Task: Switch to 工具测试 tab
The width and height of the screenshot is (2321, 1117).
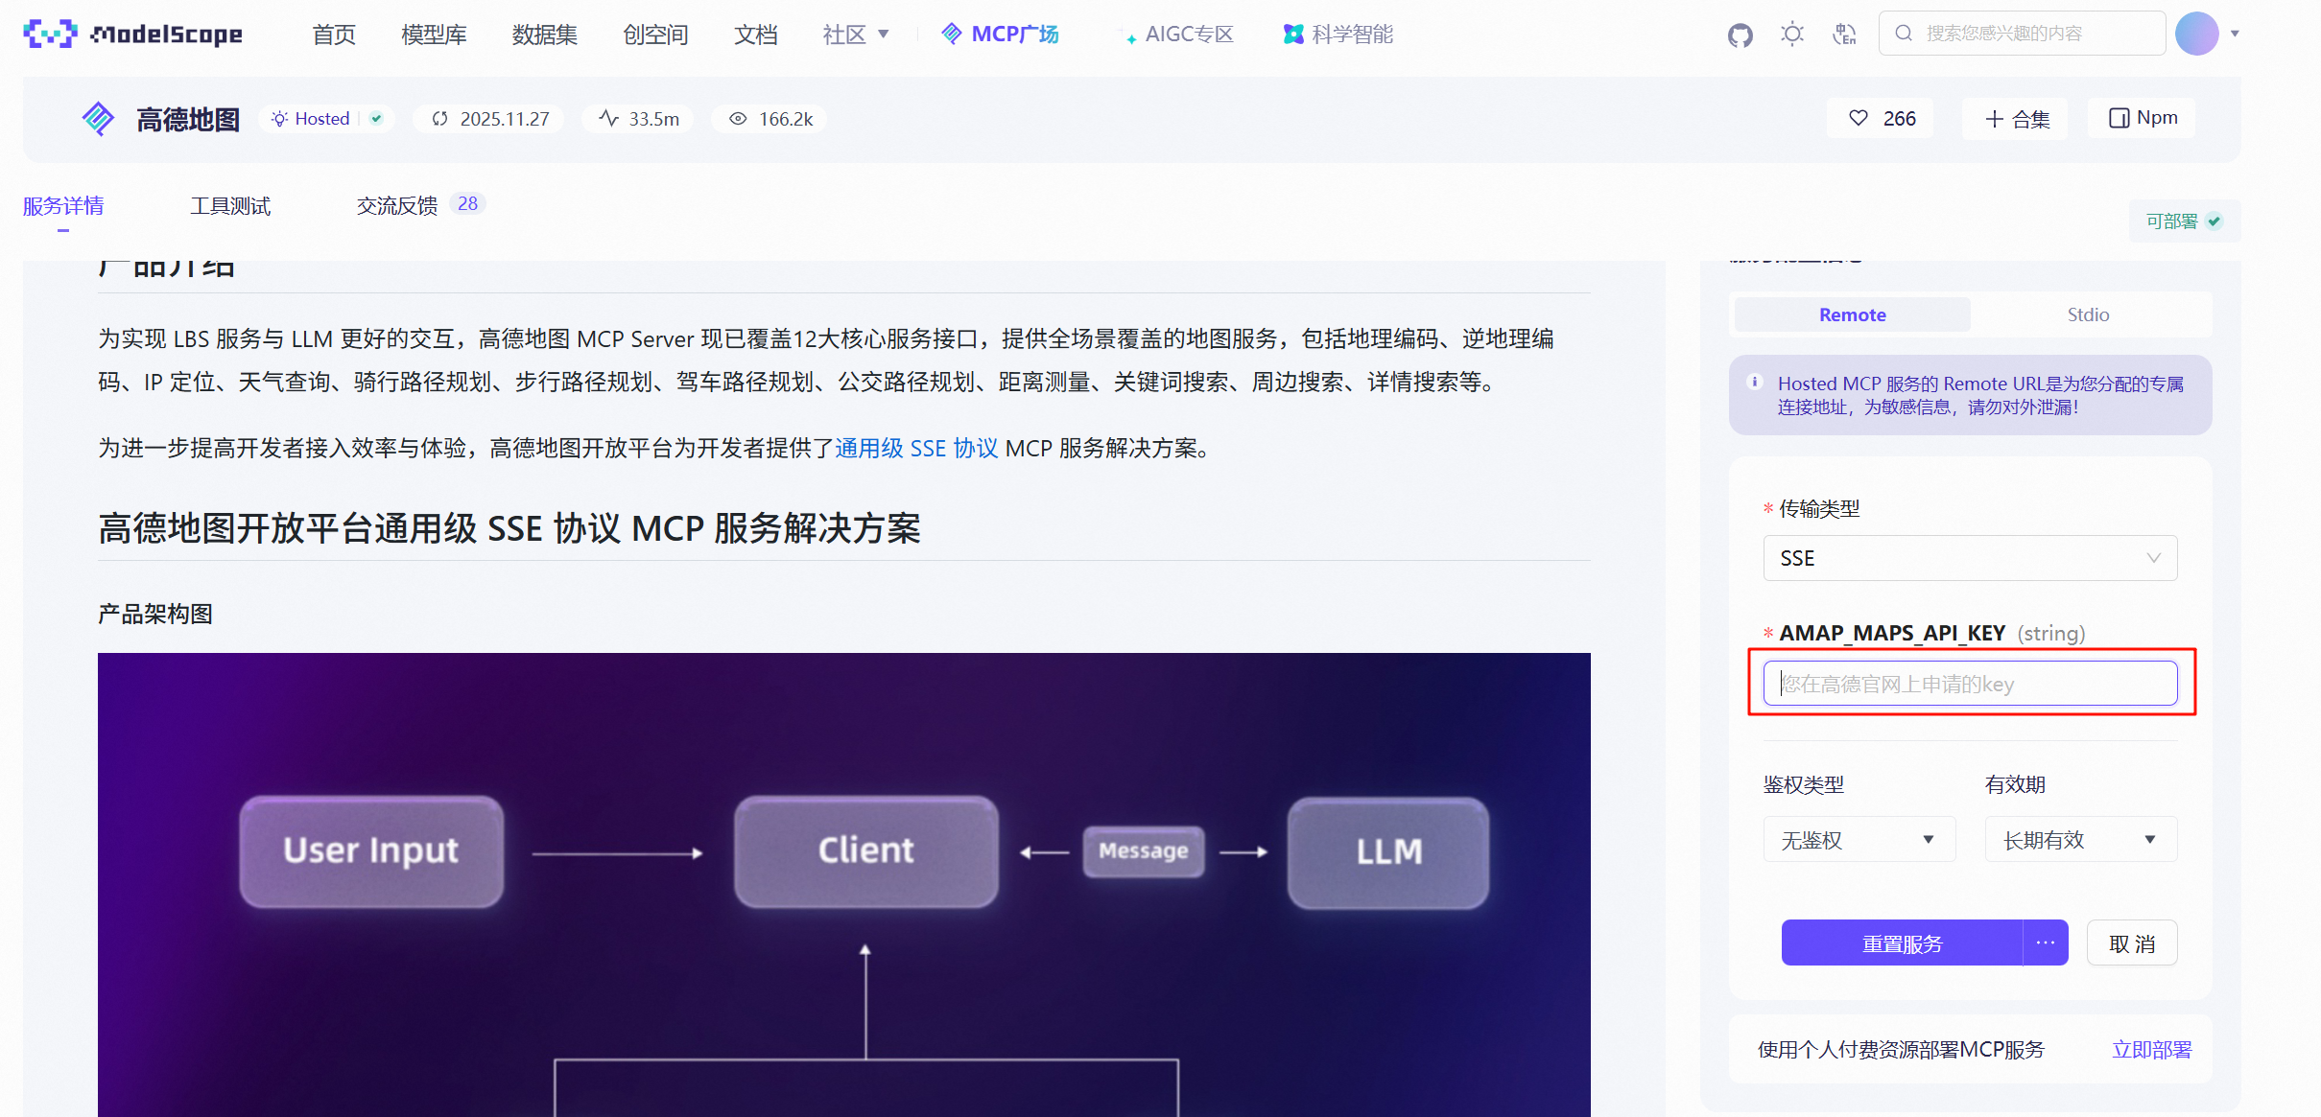Action: [230, 206]
